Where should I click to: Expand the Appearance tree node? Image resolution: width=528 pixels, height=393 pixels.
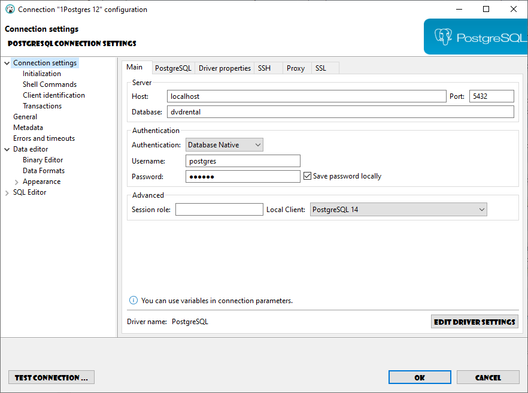(x=16, y=182)
